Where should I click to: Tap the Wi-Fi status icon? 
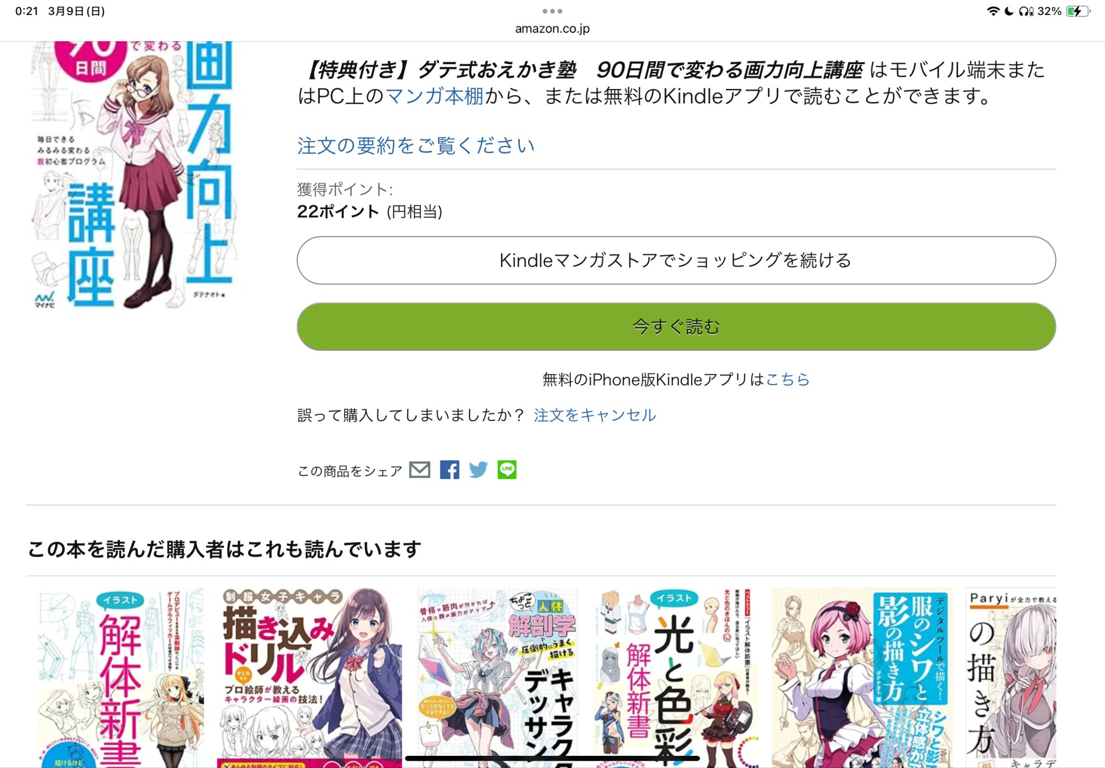click(x=993, y=11)
